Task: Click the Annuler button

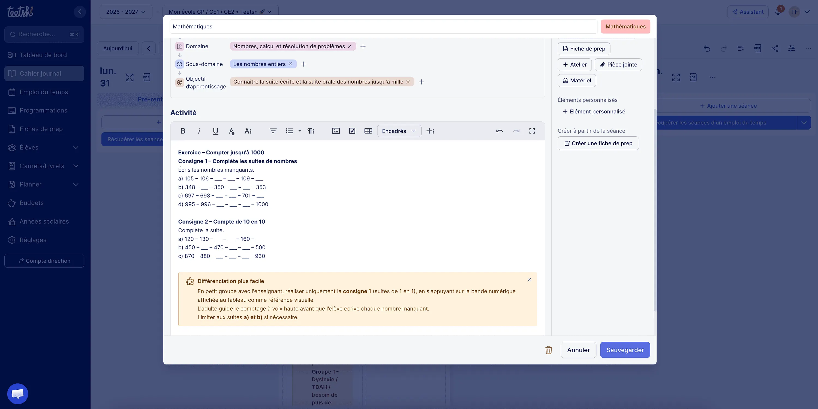Action: 578,350
